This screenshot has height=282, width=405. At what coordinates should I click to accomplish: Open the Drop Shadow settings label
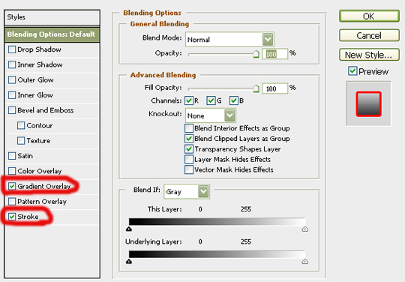point(39,49)
